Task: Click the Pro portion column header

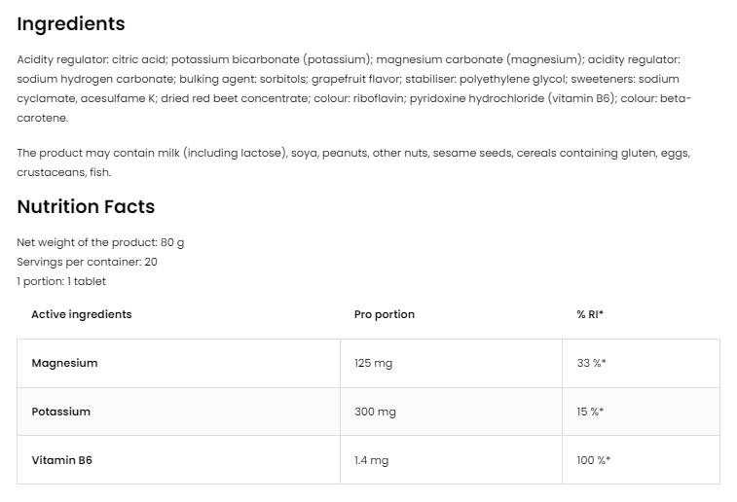Action: (x=385, y=314)
